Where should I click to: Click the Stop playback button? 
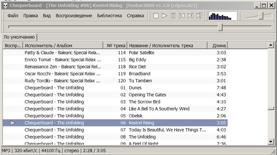coord(156,16)
